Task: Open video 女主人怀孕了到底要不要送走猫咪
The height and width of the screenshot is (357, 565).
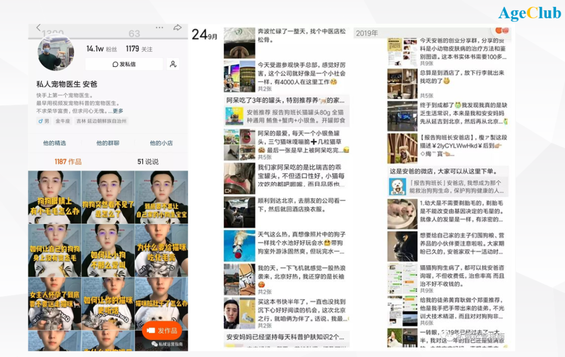Action: (54, 304)
